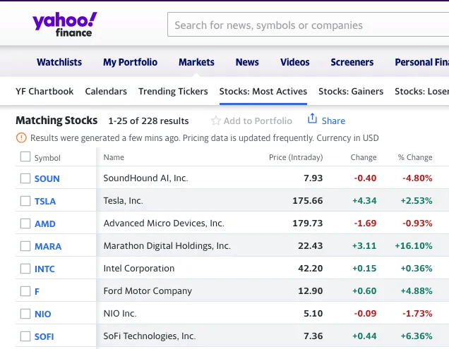Image resolution: width=449 pixels, height=349 pixels.
Task: Open the YF Chartbook tab
Action: pyautogui.click(x=44, y=91)
